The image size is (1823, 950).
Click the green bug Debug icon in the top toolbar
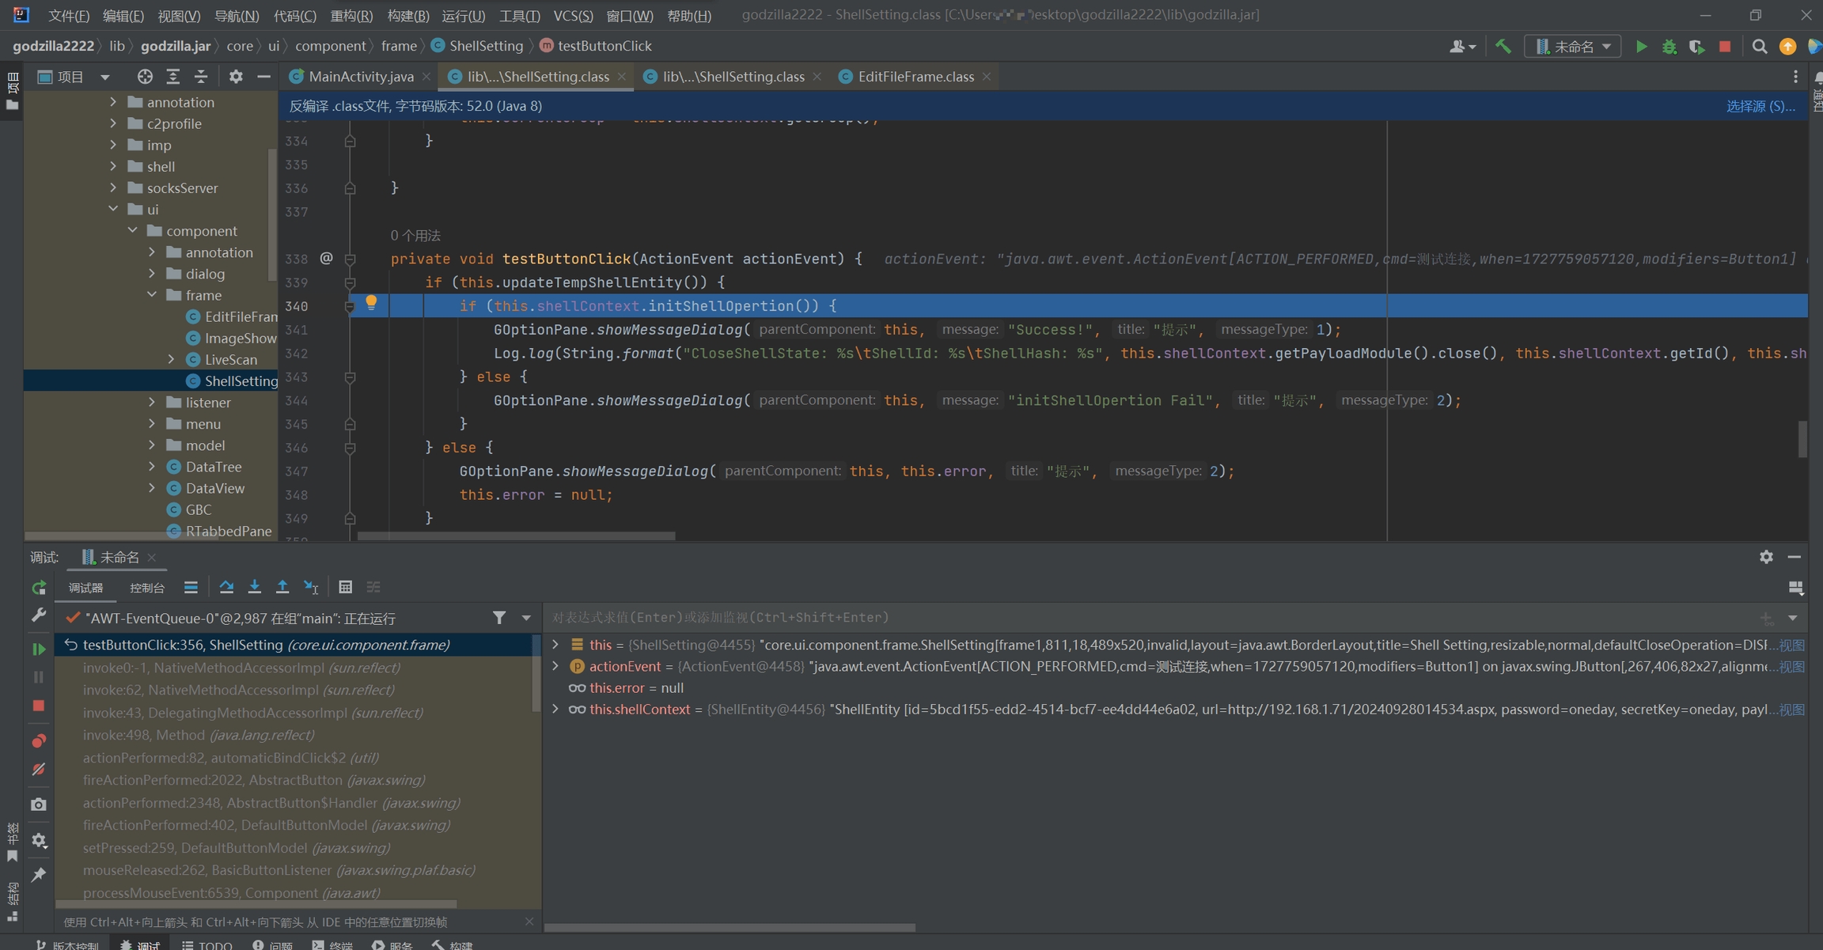[1670, 47]
